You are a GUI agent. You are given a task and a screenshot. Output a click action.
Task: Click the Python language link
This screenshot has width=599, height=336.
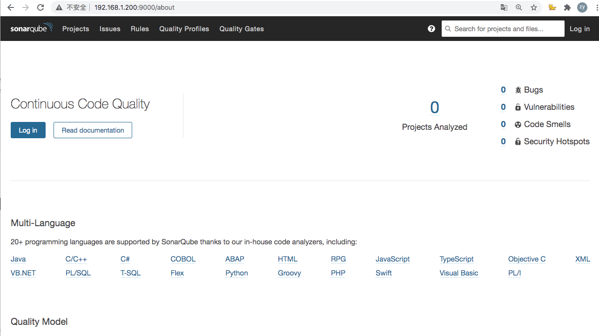pos(236,273)
